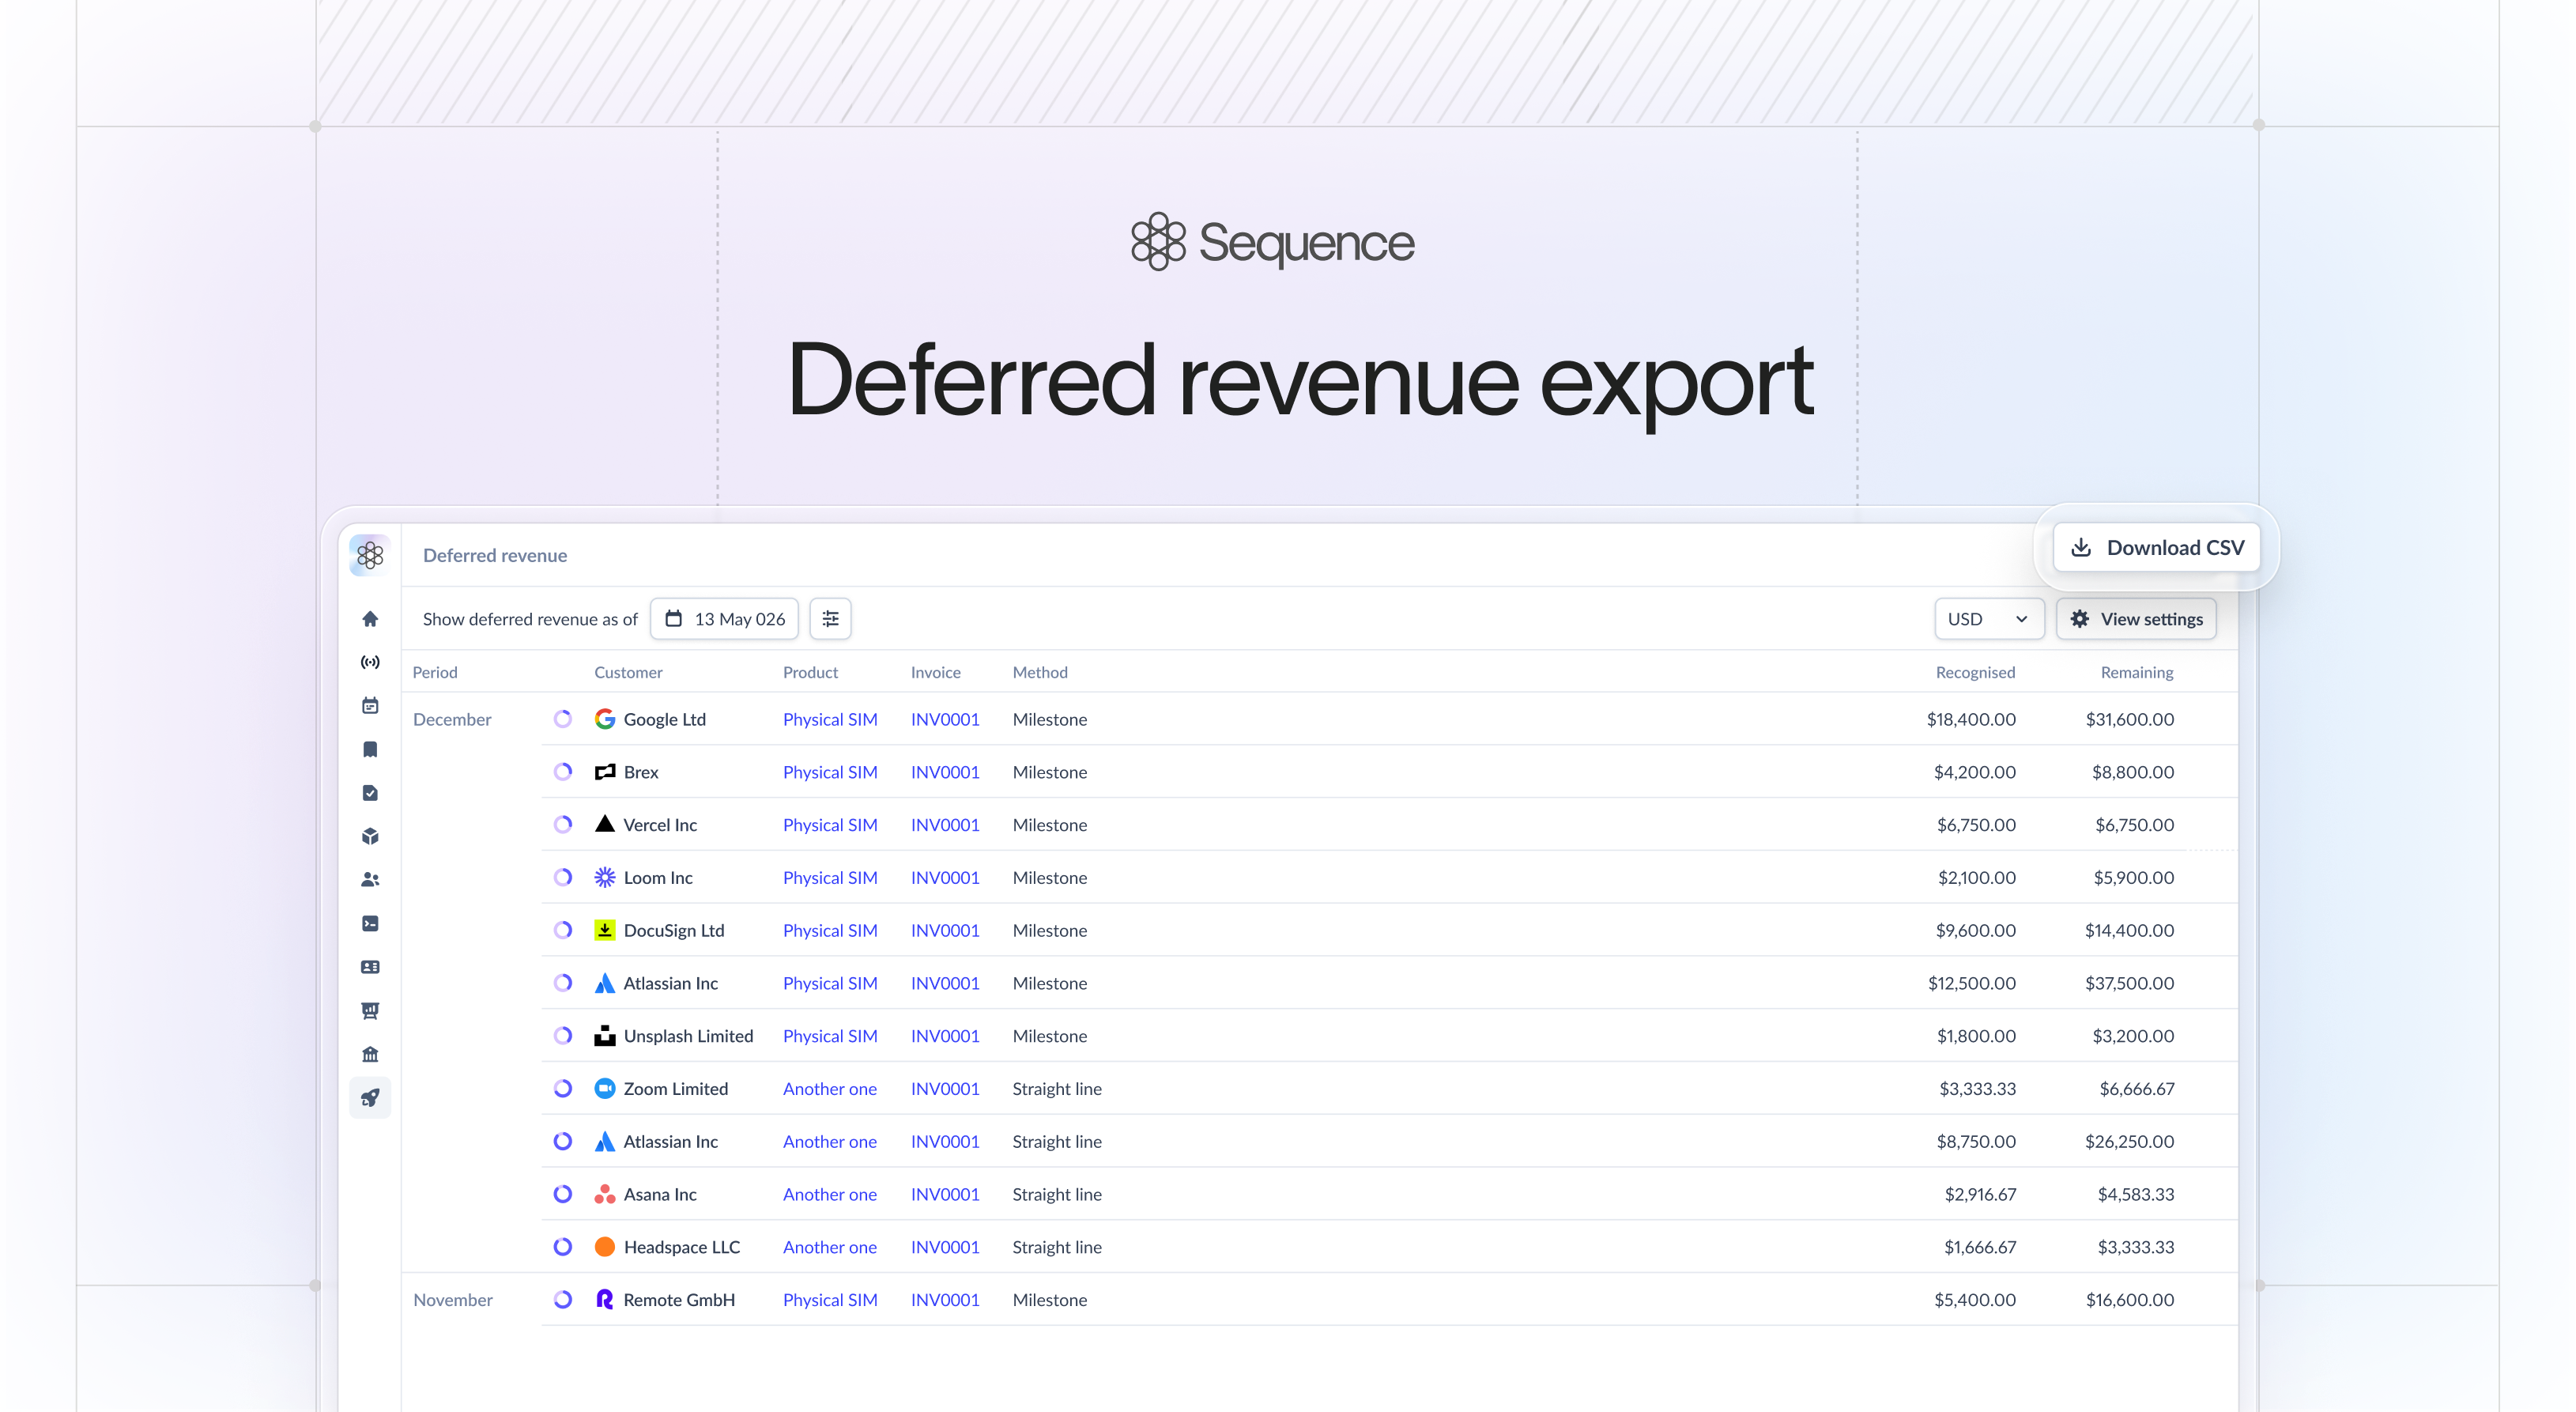Open INV0001 invoice for Brex
Image resolution: width=2576 pixels, height=1412 pixels.
(x=945, y=772)
